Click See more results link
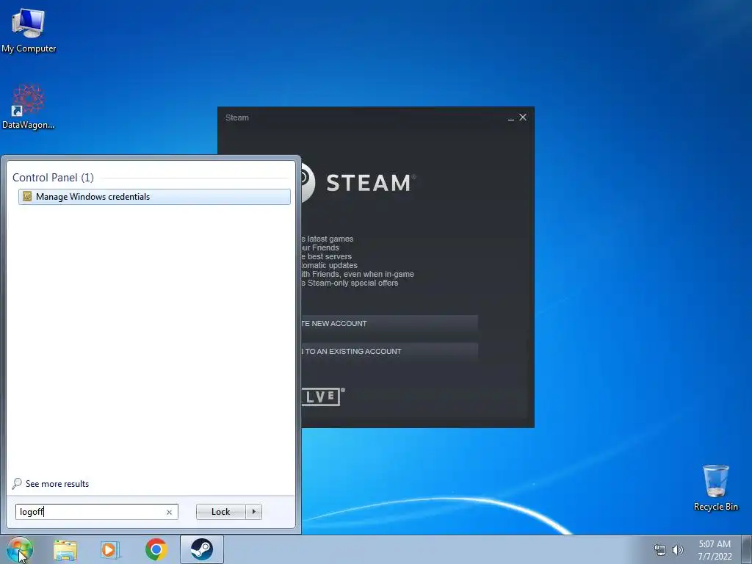Screen dimensions: 752x564 [57, 484]
